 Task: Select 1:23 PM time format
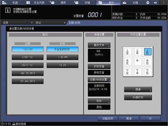62,57
